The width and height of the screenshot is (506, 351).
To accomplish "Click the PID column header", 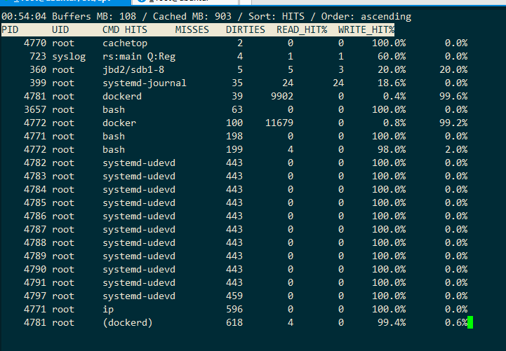I will point(10,29).
